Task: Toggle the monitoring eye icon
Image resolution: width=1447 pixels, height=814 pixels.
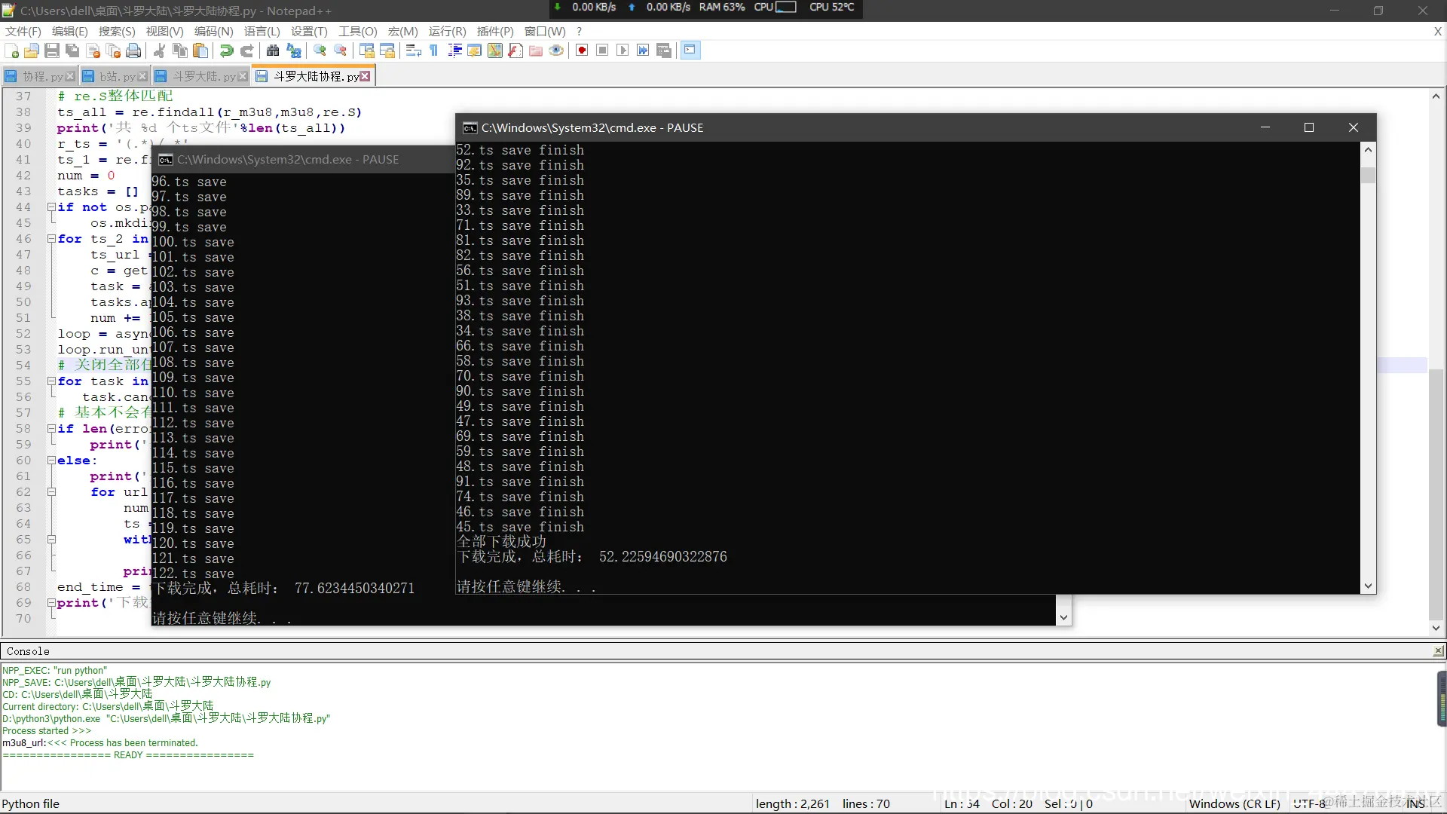Action: coord(556,50)
